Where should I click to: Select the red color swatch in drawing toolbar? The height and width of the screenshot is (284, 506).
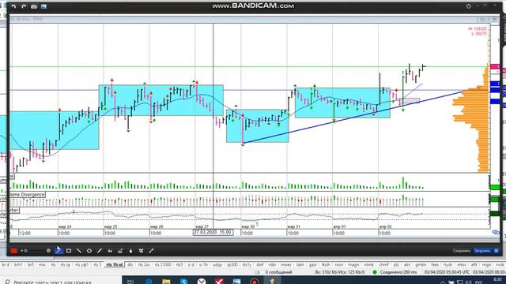pyautogui.click(x=14, y=251)
